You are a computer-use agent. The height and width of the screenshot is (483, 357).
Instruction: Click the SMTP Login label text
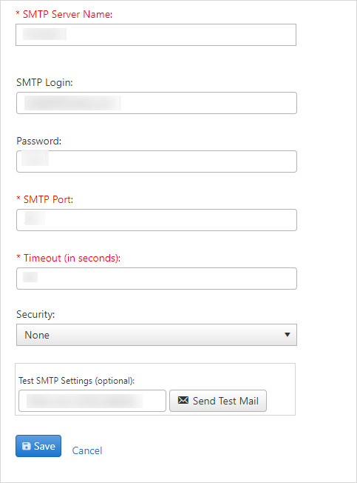[44, 82]
